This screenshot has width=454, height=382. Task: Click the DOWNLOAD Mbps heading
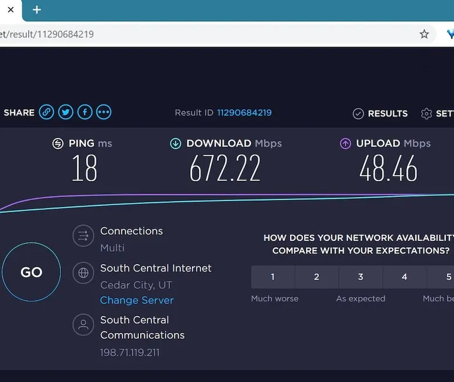pos(234,143)
